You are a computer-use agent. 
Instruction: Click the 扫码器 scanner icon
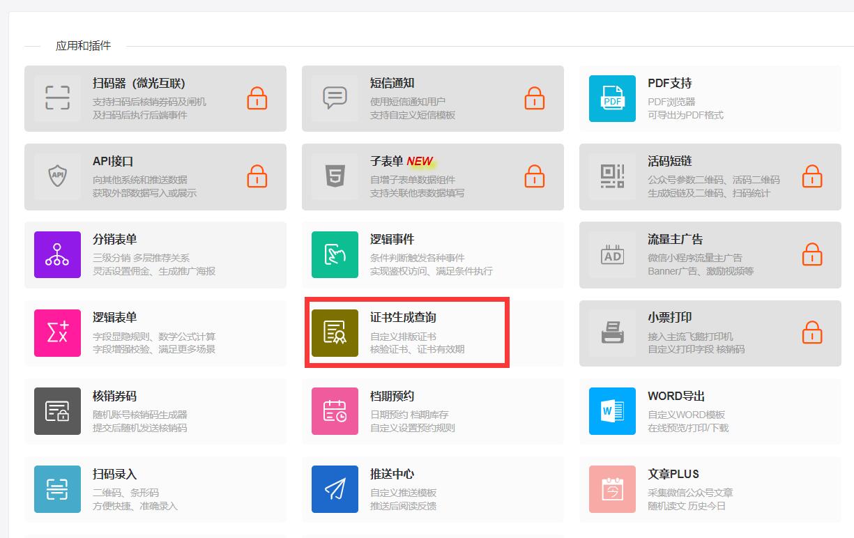click(x=57, y=98)
